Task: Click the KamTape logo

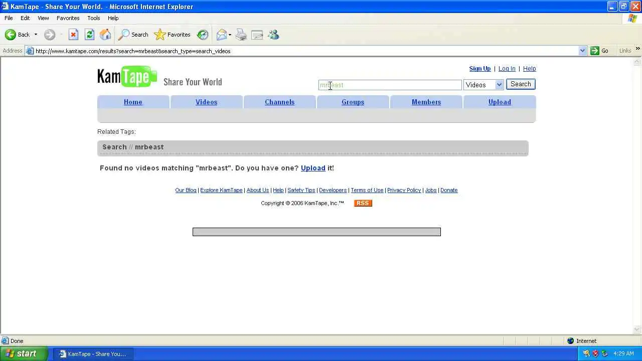Action: 127,77
